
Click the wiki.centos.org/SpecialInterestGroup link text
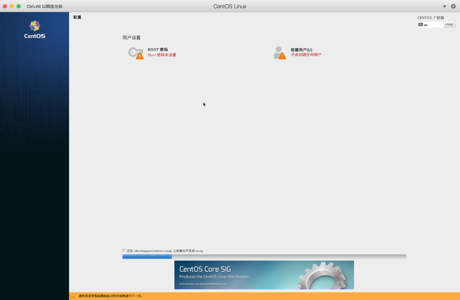pos(203,284)
